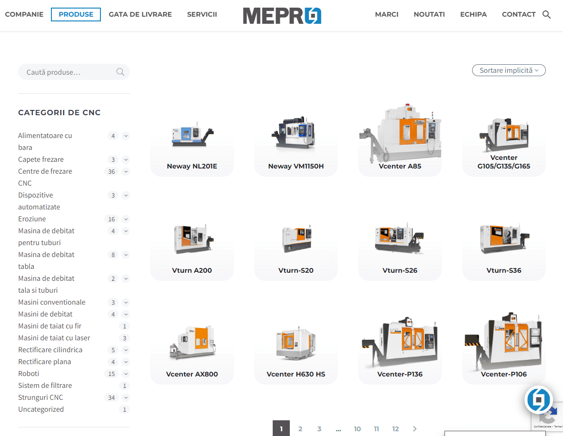Expand Alimentatoare cu bara category
The height and width of the screenshot is (436, 563).
pyautogui.click(x=126, y=136)
